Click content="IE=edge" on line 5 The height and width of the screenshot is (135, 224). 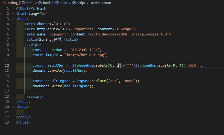(116, 29)
